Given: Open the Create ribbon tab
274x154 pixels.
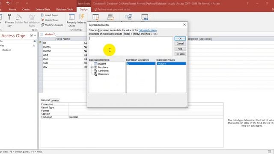Looking at the screenshot, I should click(26, 9).
